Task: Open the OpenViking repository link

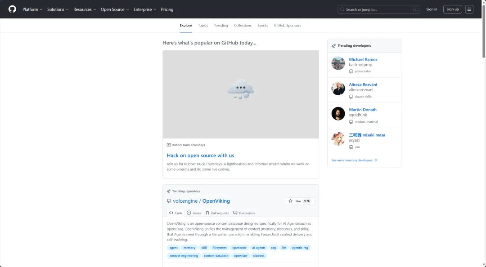Action: (x=216, y=201)
